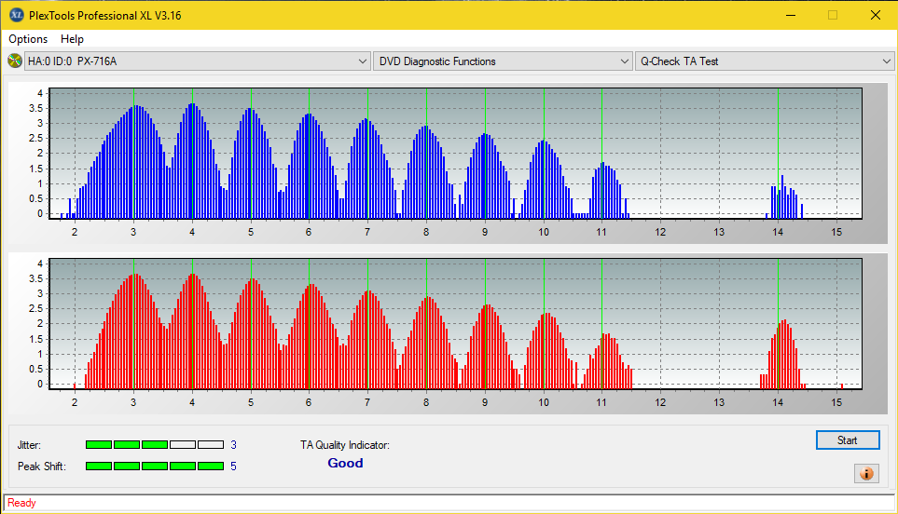898x514 pixels.
Task: Expand the Q-Check TA Test dropdown
Action: [x=764, y=61]
